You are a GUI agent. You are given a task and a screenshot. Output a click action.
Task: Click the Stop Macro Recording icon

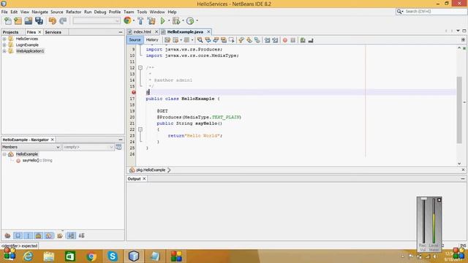point(292,40)
